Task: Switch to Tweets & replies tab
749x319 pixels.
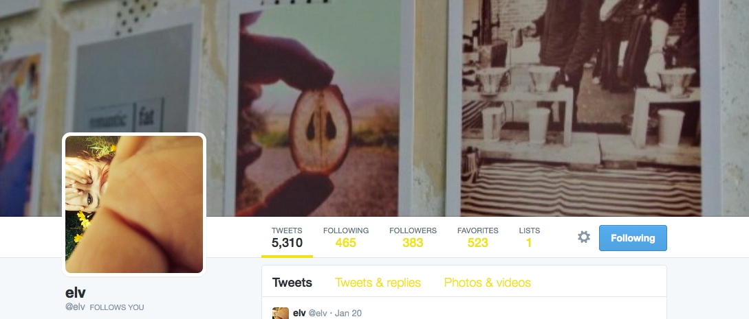Action: (378, 283)
